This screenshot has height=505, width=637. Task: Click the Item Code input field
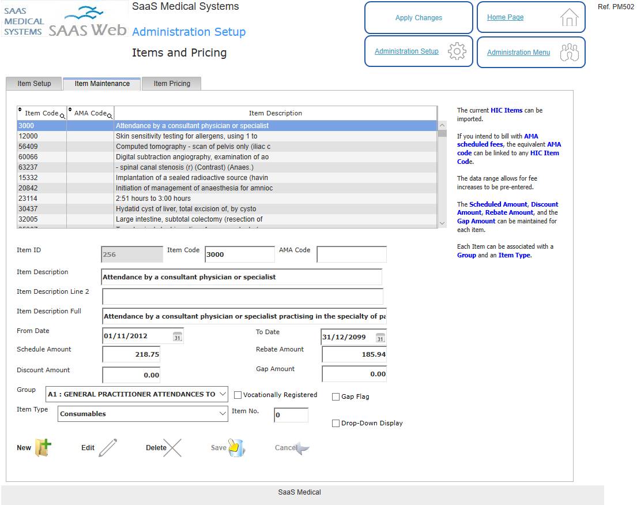pos(240,255)
